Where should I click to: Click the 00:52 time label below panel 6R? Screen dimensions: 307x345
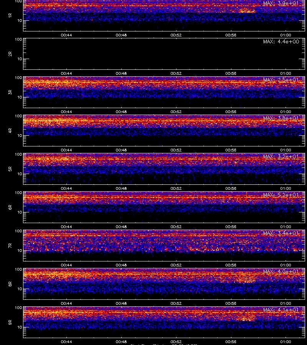point(176,227)
